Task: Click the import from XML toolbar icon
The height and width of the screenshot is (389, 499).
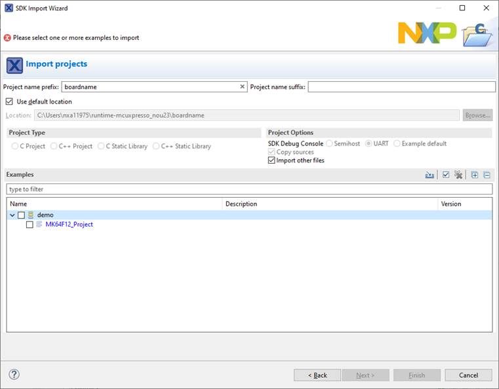Action: pos(429,175)
